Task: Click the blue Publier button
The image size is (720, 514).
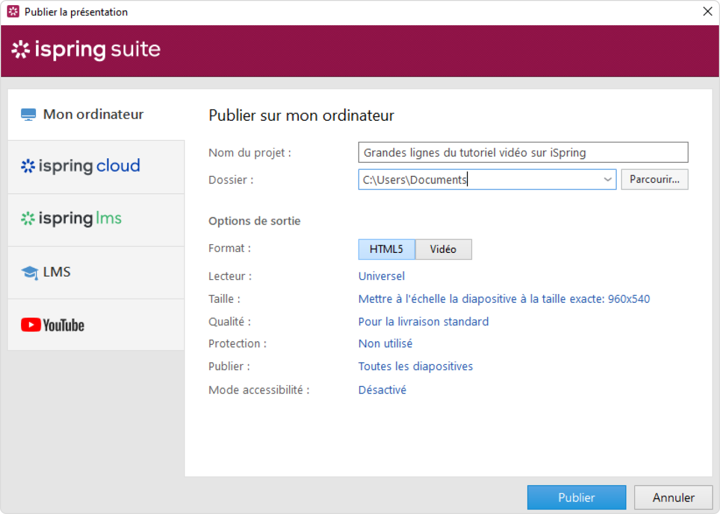Action: [x=577, y=497]
